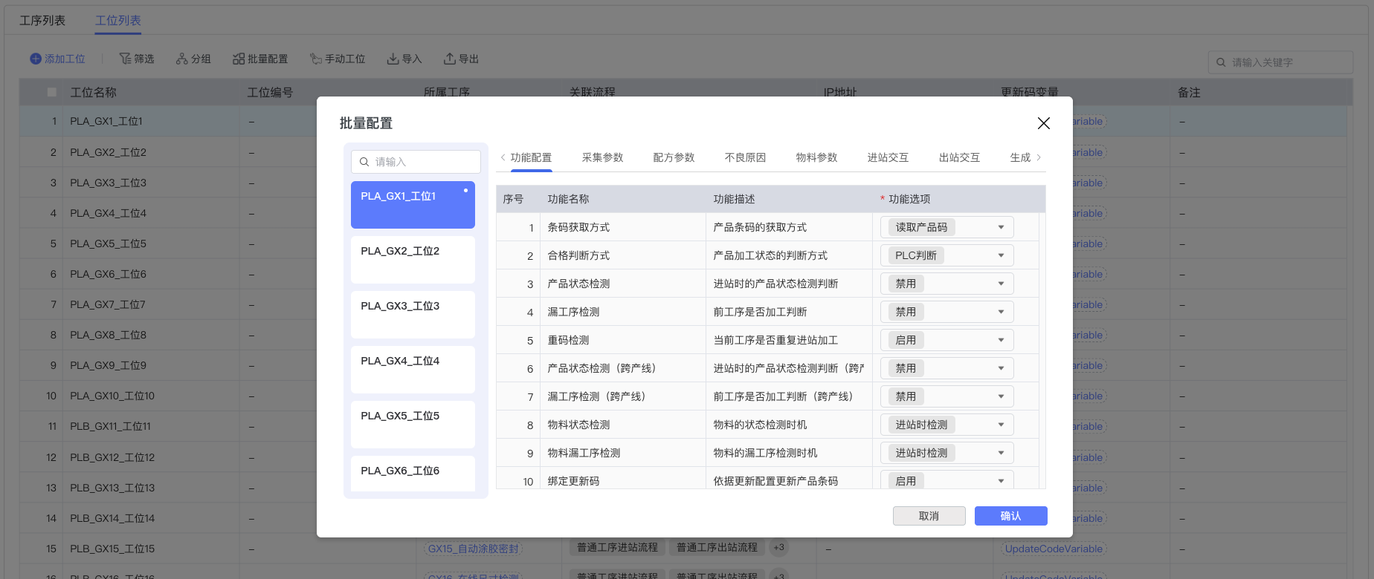Close the 批量配置 dialog
Viewport: 1374px width, 579px height.
click(x=1043, y=123)
